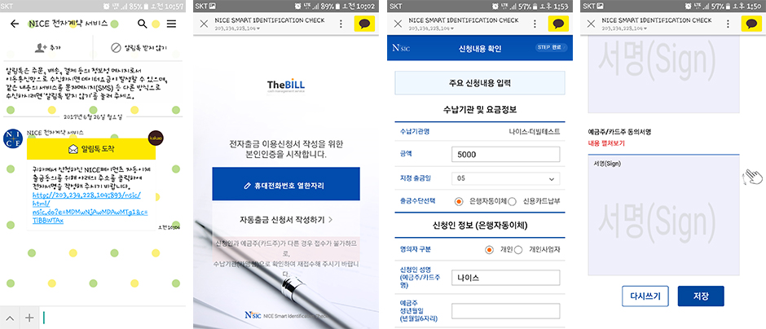
Task: Open the hamburger menu in chat header
Action: point(171,24)
